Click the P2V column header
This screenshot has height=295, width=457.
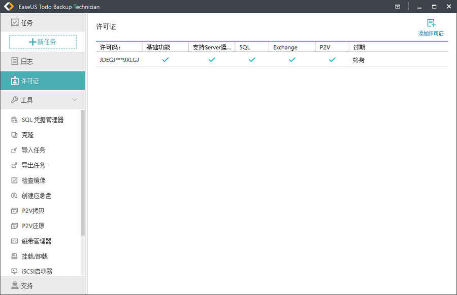click(x=332, y=47)
